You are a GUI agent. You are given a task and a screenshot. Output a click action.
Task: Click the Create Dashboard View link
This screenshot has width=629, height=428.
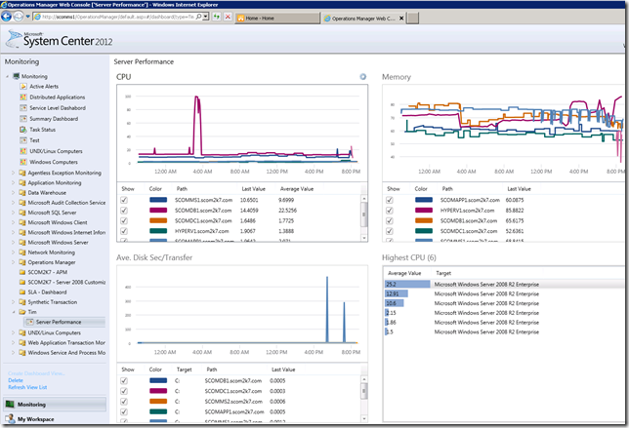click(x=36, y=373)
